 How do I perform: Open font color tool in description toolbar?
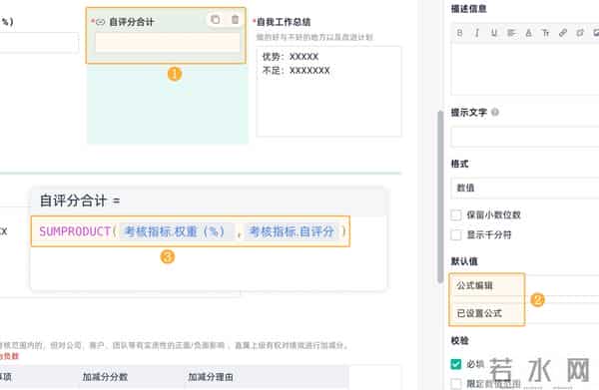coord(528,33)
